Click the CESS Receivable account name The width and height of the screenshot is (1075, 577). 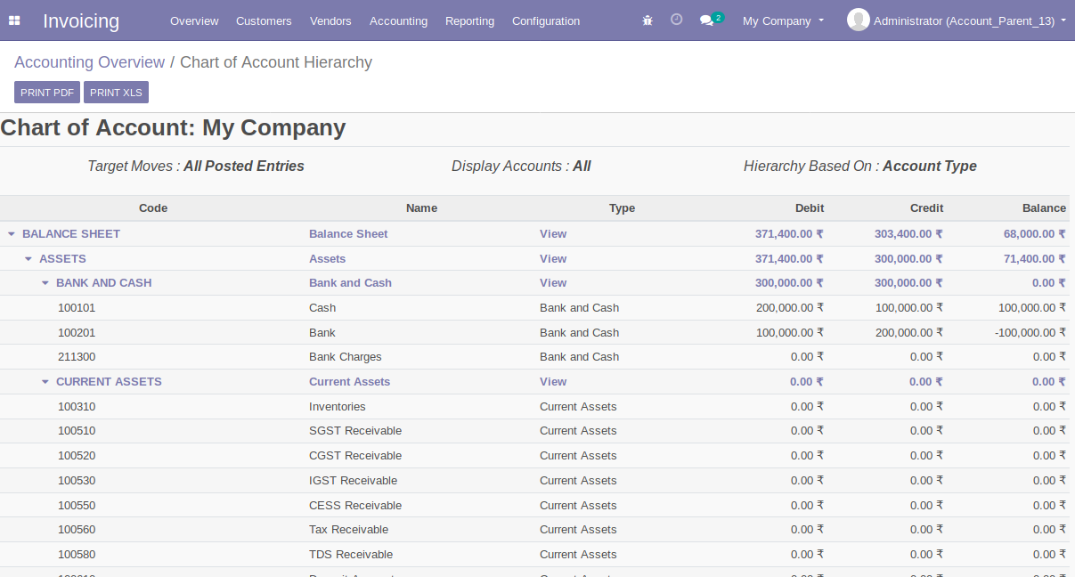[x=355, y=506]
